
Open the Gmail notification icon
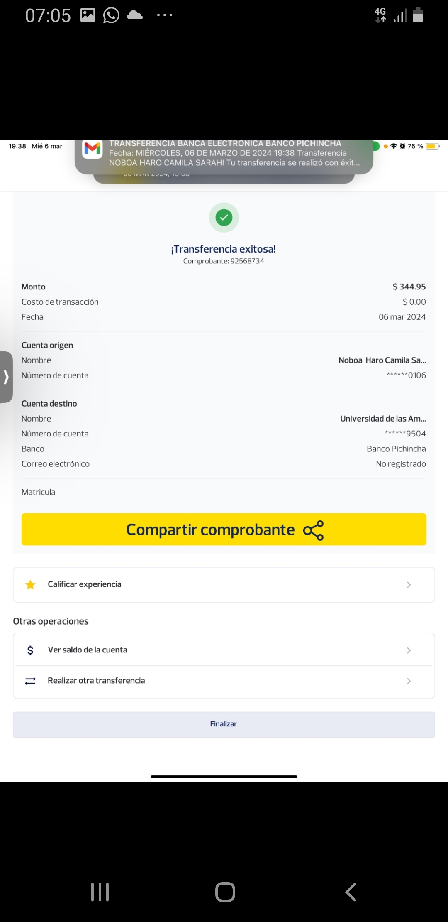(x=93, y=148)
